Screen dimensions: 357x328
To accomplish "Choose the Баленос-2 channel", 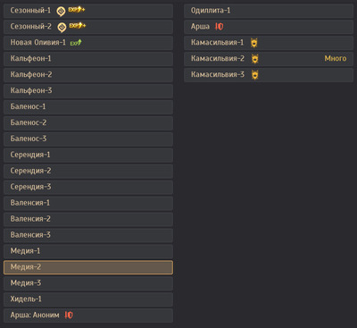I will (88, 122).
